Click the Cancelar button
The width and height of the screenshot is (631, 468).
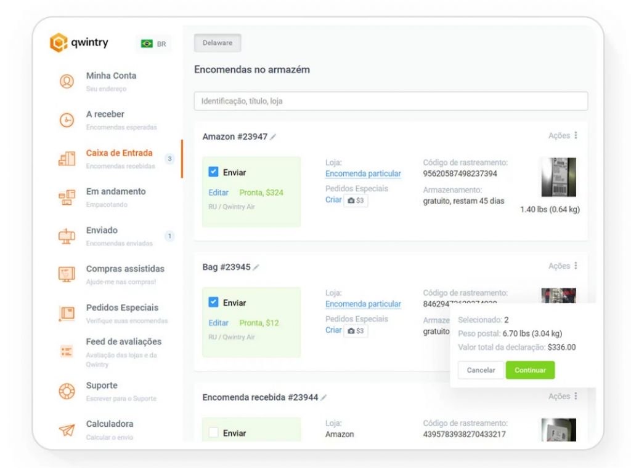tap(481, 370)
